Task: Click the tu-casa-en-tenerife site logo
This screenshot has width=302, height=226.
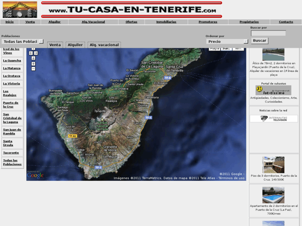Action: [20, 10]
